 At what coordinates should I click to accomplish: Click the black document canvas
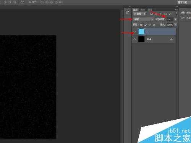[x=28, y=87]
